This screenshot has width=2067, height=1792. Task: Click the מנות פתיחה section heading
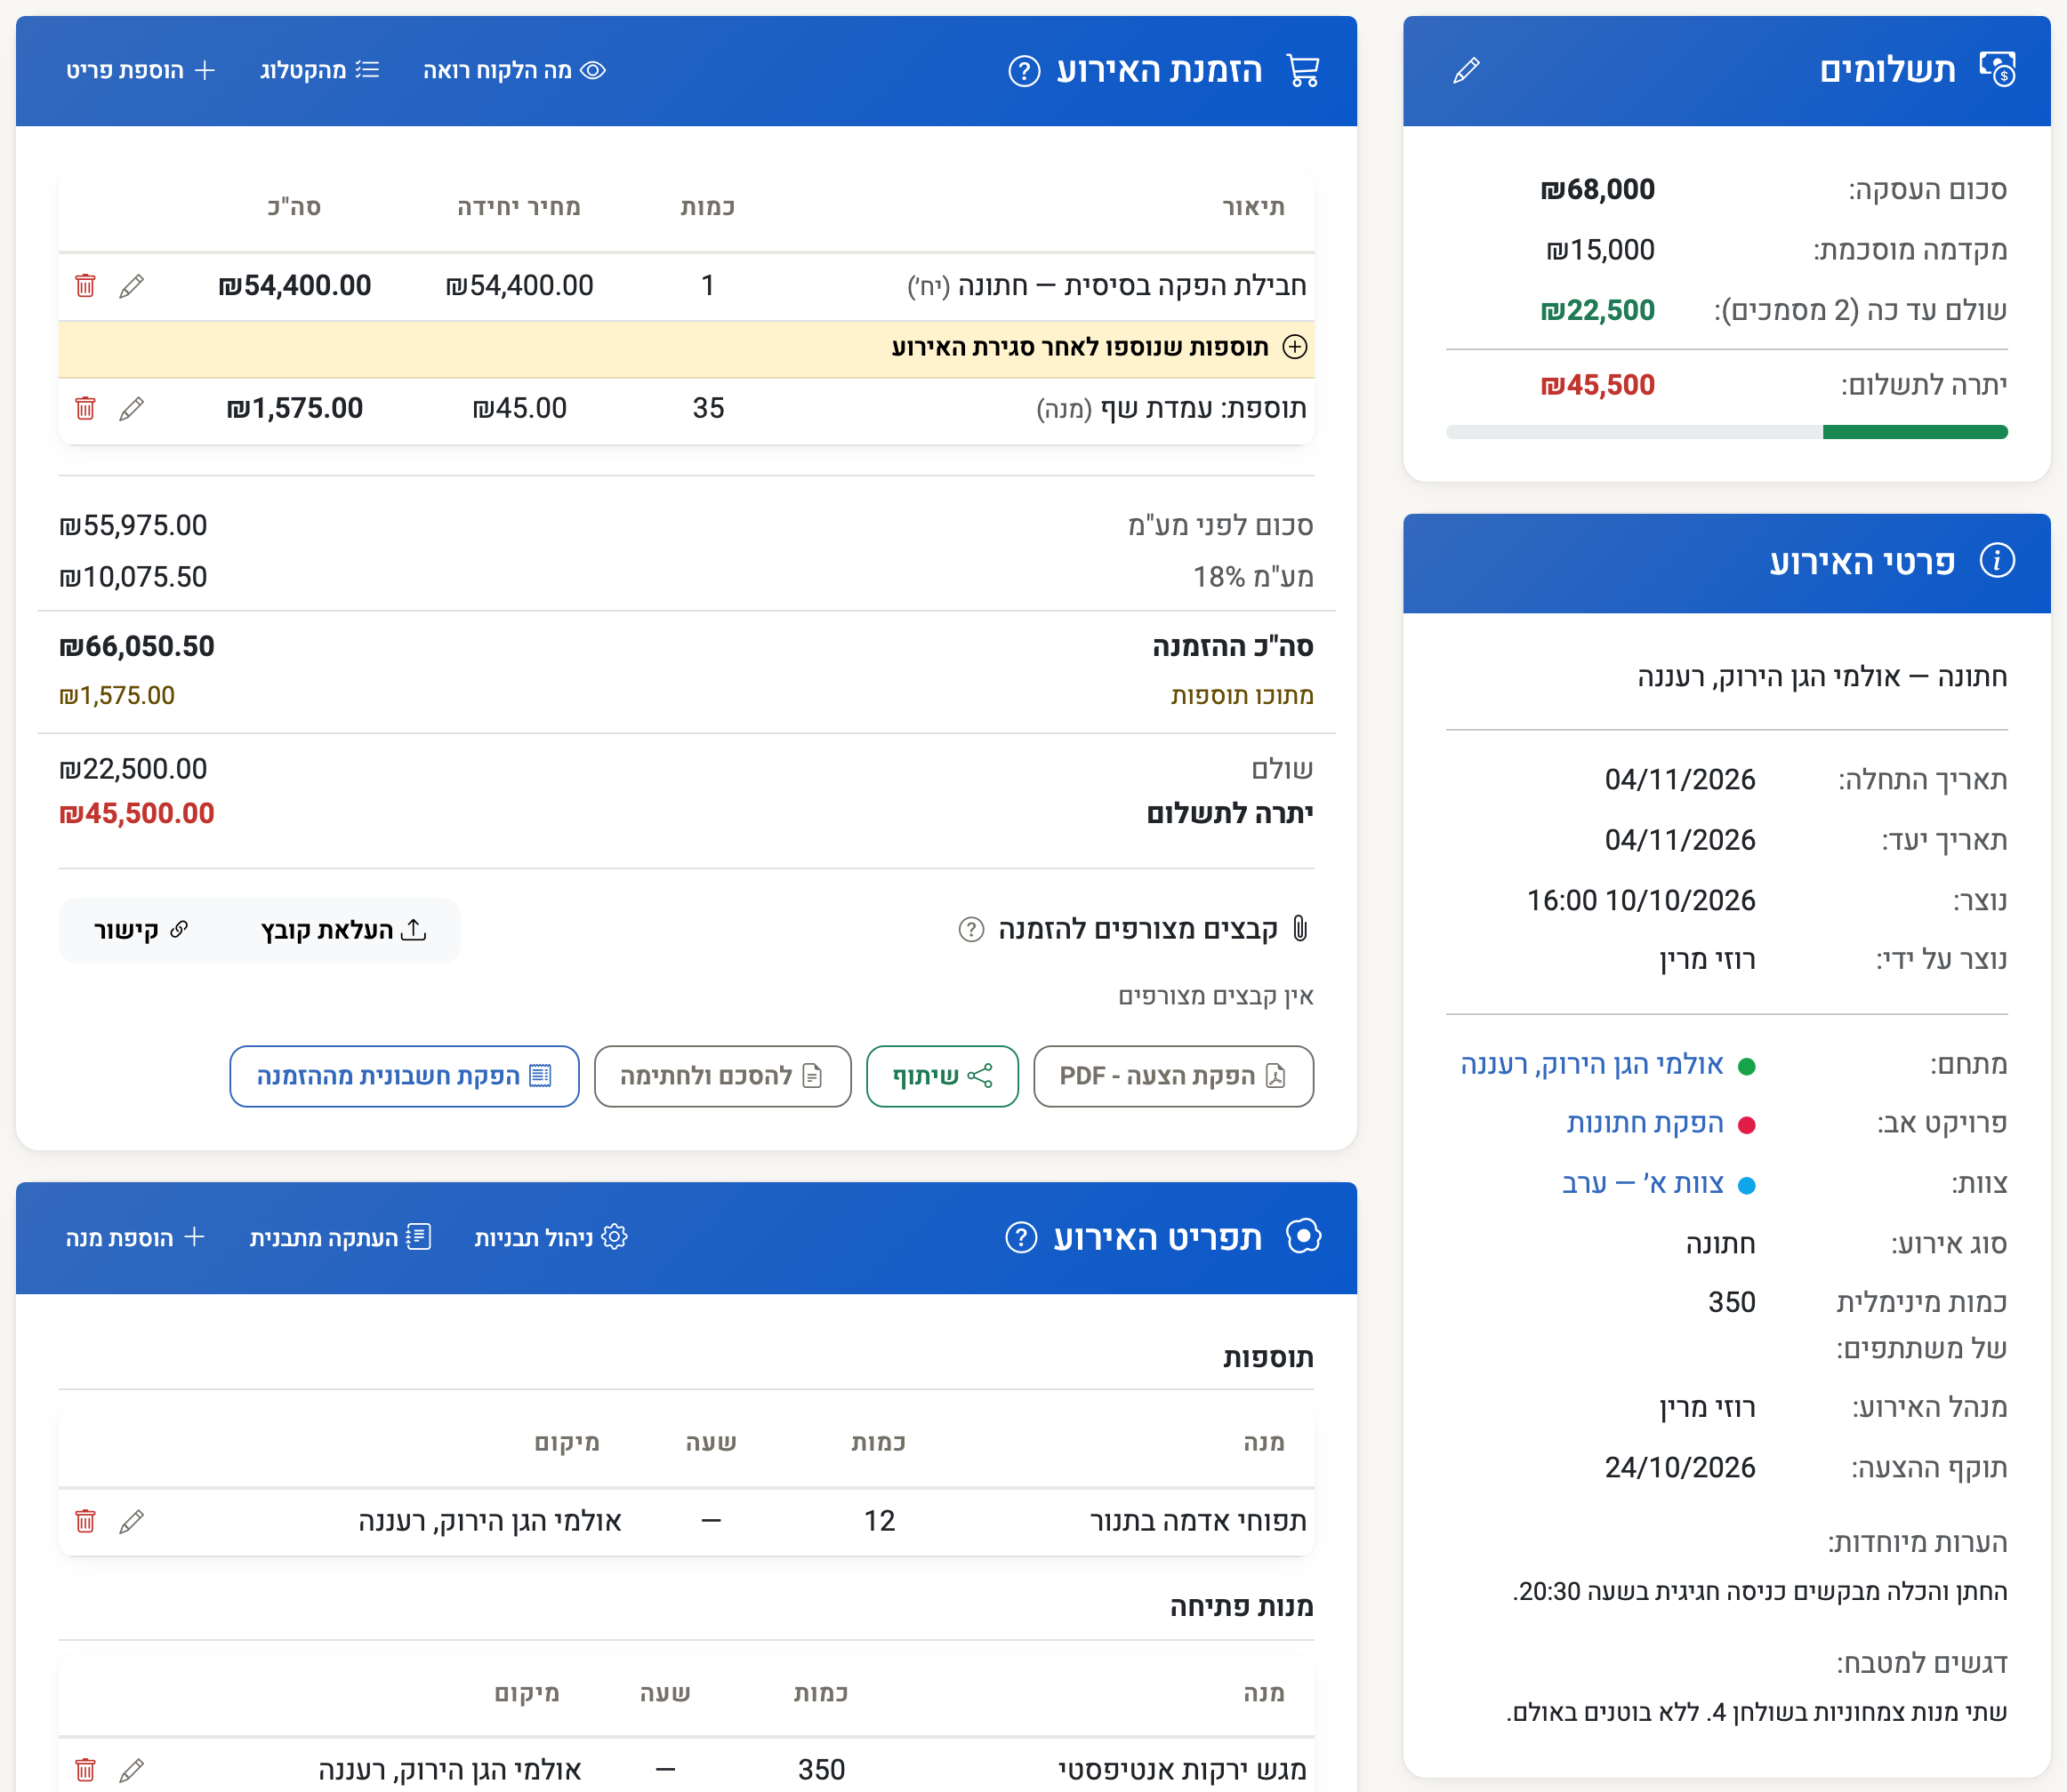(1242, 1607)
